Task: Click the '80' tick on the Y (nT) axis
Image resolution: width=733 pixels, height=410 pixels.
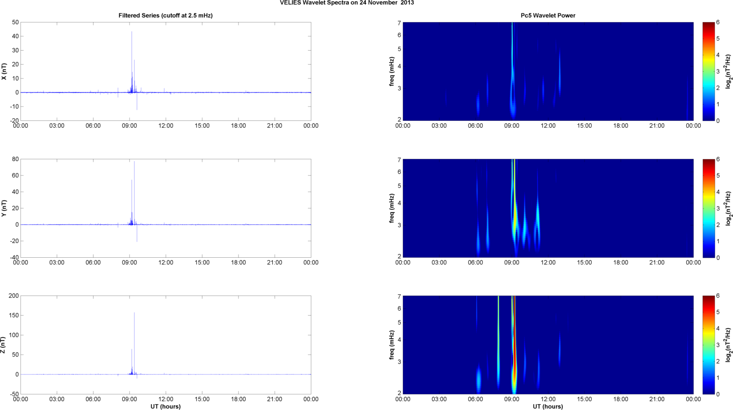Action: tap(15, 159)
